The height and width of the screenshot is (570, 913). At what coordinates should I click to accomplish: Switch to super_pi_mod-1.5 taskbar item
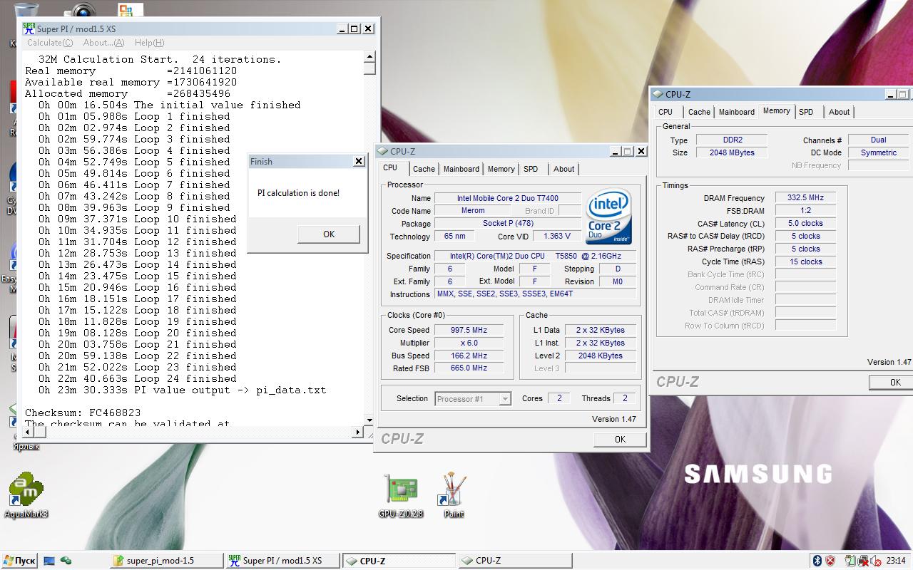166,561
